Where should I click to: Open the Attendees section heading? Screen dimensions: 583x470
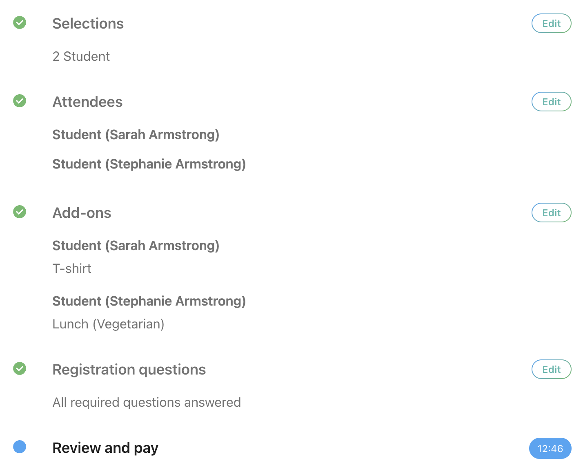87,102
